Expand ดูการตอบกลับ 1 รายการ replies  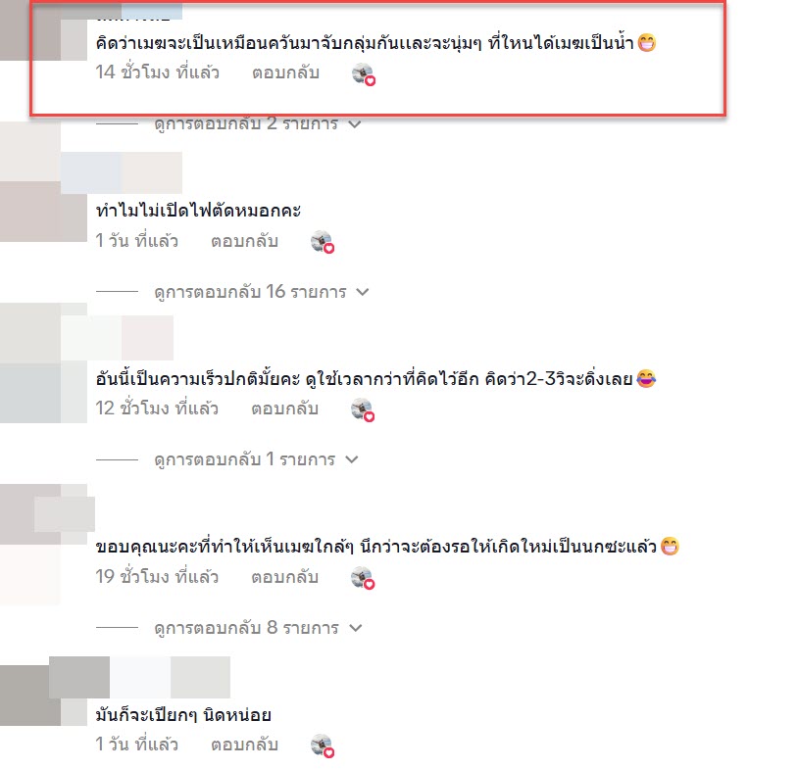256,459
